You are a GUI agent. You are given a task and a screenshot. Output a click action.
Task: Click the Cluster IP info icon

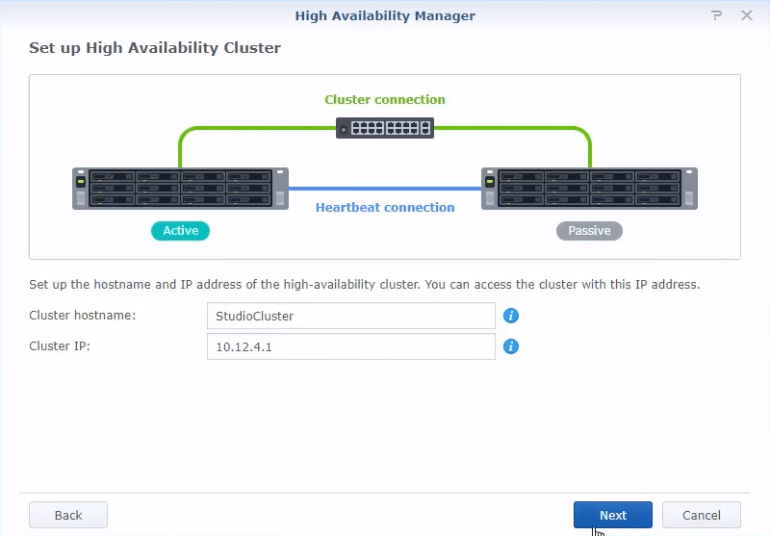(x=511, y=346)
